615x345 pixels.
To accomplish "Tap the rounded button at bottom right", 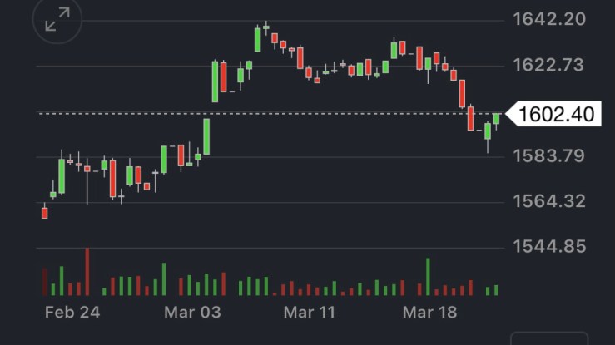I will tap(548, 338).
